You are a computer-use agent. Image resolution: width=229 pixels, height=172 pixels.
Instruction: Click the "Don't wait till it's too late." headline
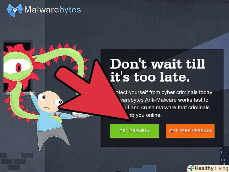pos(157,71)
